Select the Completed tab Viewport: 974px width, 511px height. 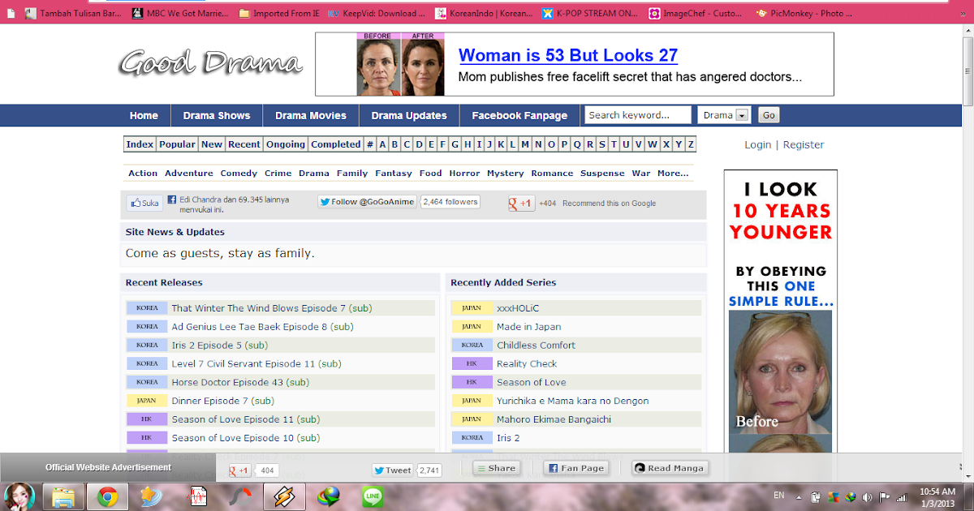pos(336,144)
